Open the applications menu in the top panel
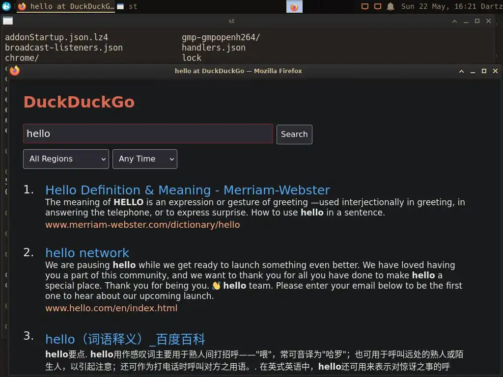Image resolution: width=503 pixels, height=377 pixels. (6, 6)
